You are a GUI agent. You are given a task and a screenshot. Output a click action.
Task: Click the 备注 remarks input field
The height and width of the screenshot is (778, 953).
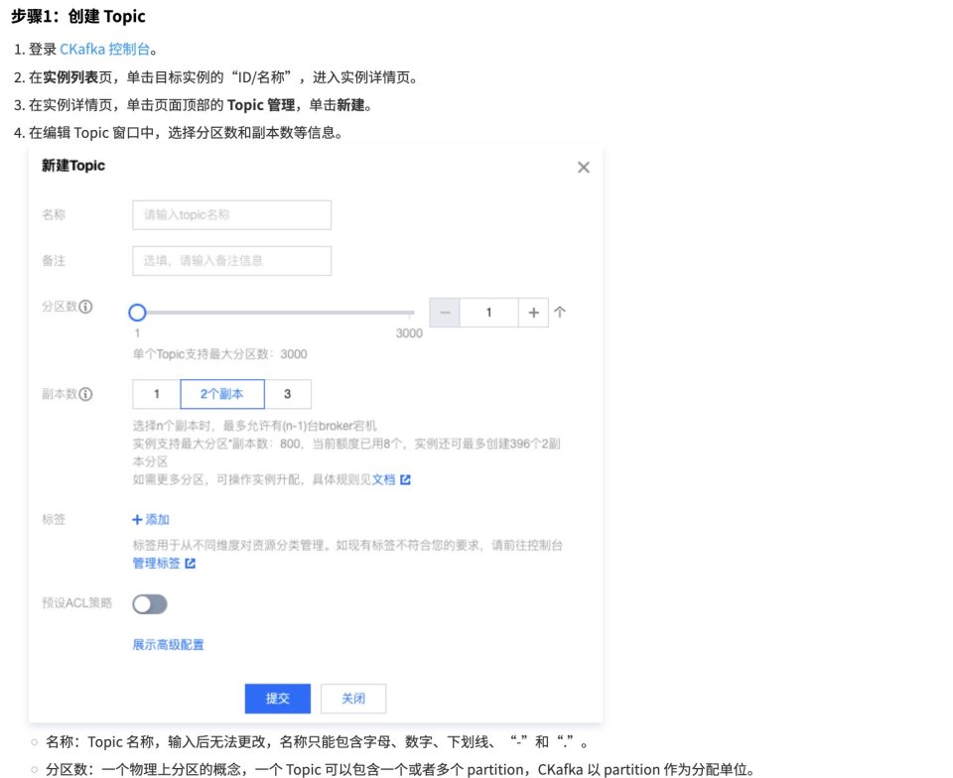click(231, 261)
